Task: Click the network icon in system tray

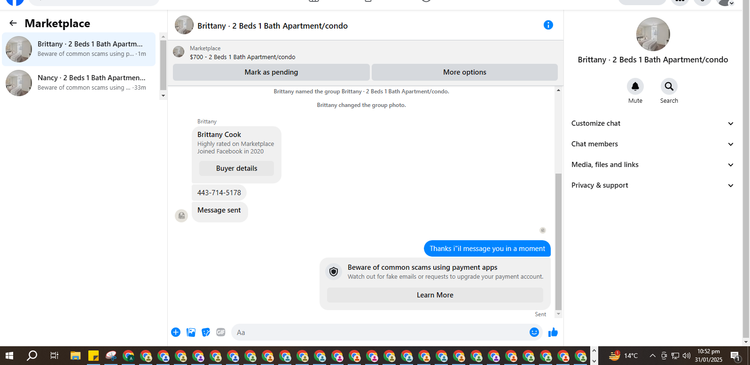Action: [675, 356]
